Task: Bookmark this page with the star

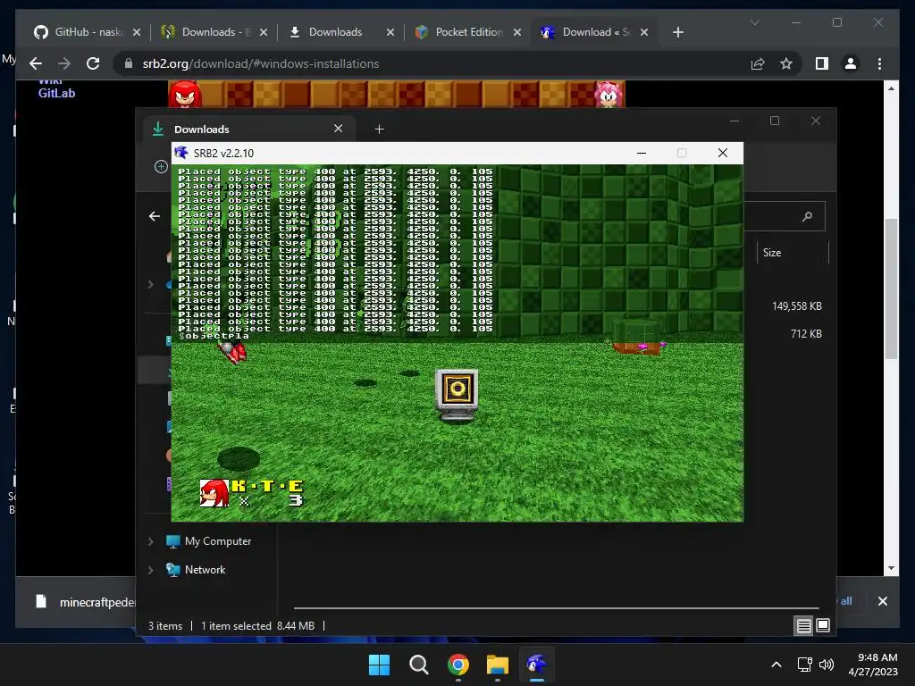Action: pos(786,63)
